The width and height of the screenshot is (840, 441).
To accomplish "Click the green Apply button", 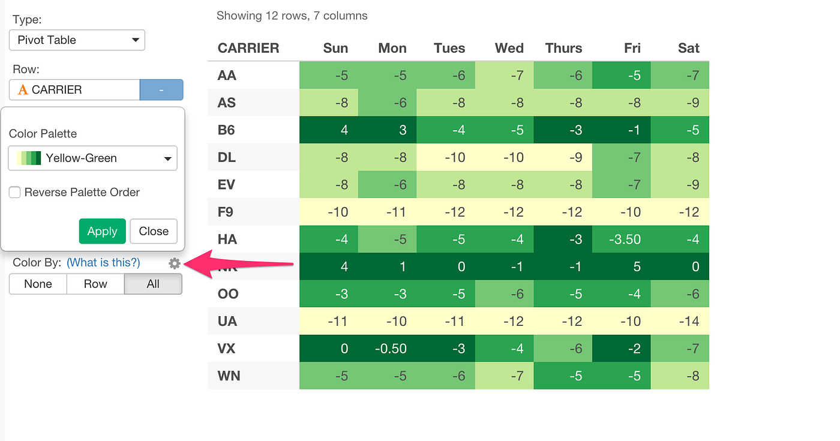I will click(x=102, y=231).
